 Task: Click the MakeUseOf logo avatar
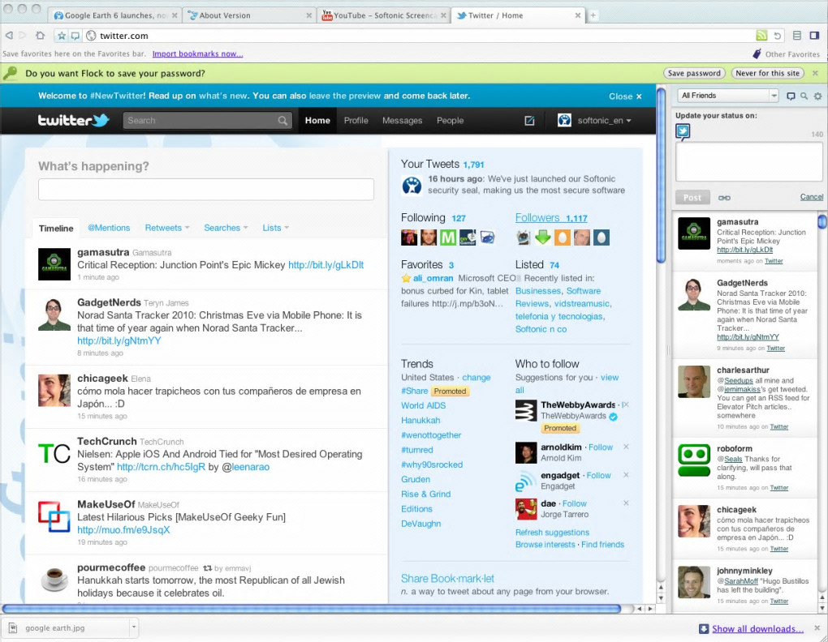pos(54,516)
